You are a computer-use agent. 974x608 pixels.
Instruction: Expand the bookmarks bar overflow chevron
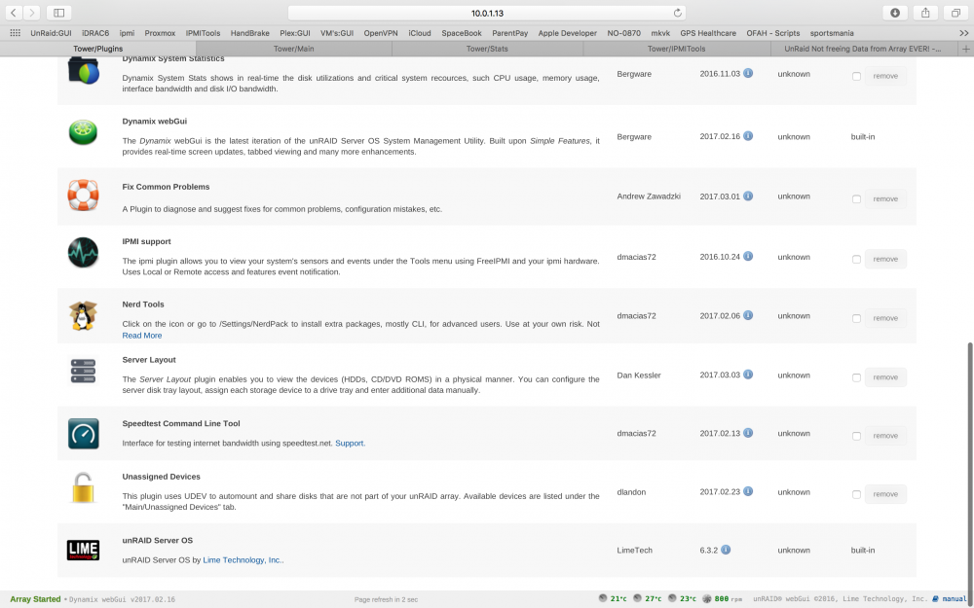point(963,33)
